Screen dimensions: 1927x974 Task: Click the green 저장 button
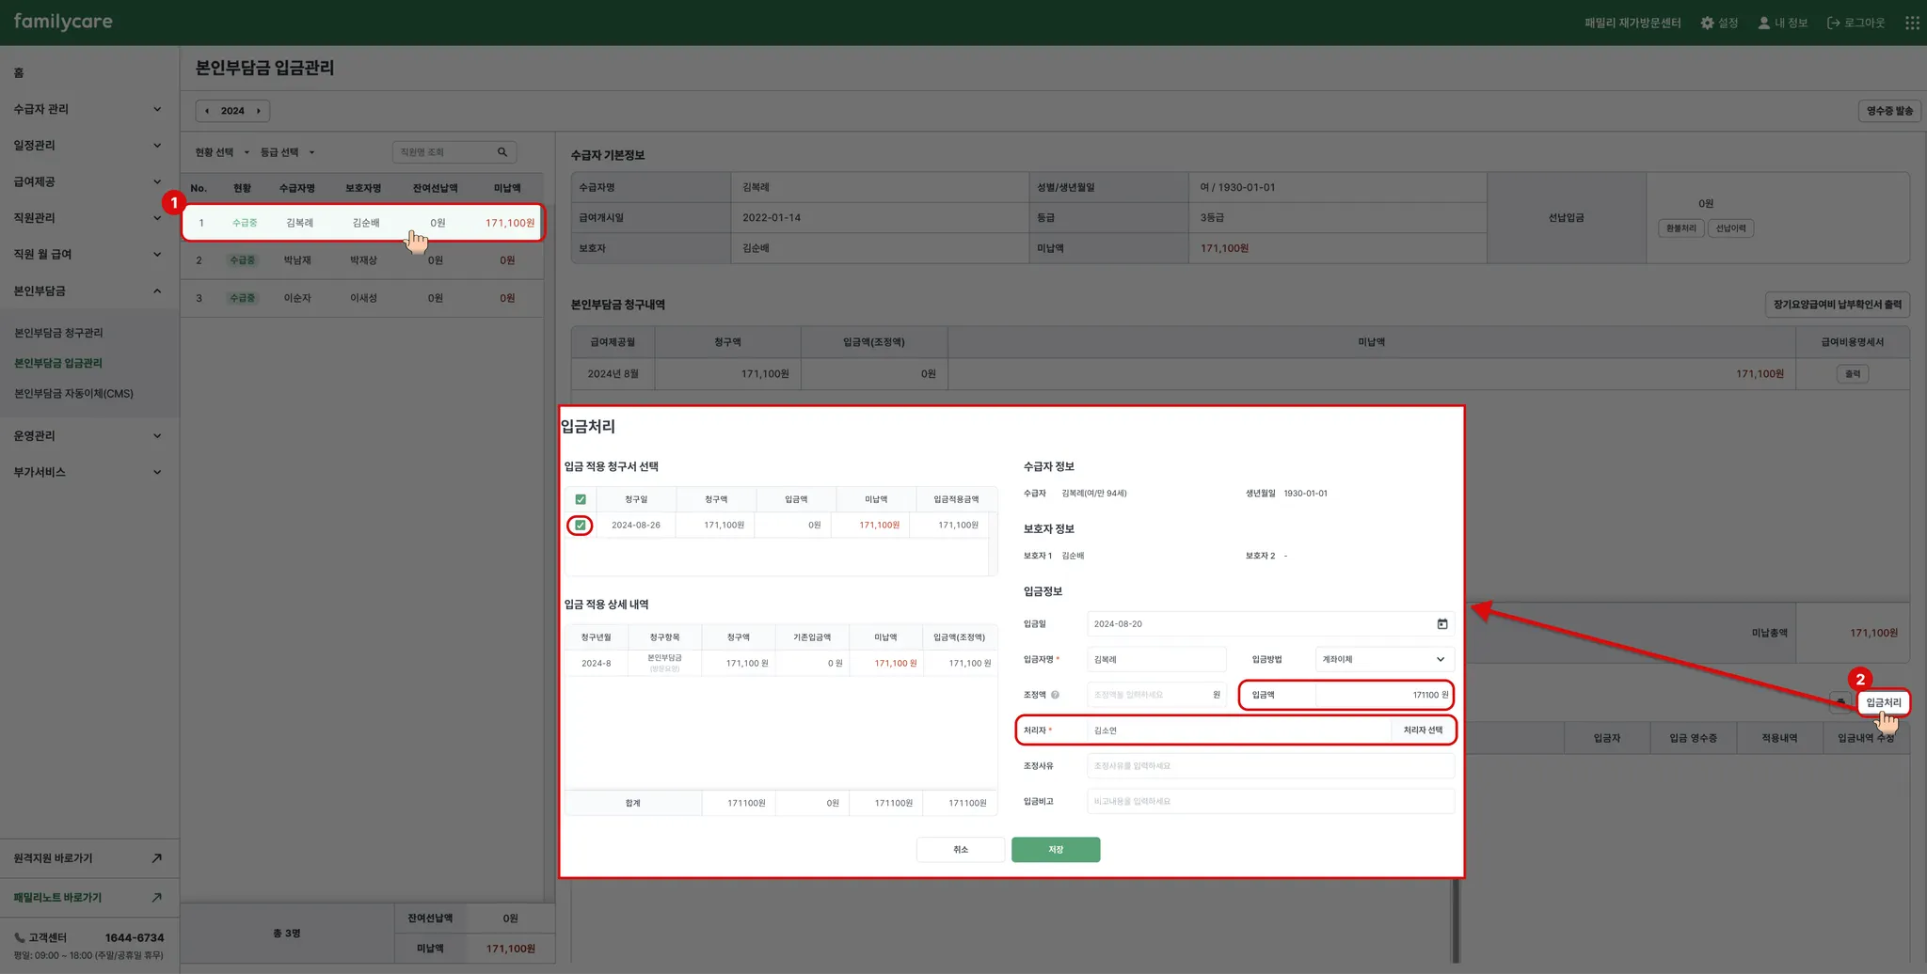point(1055,850)
